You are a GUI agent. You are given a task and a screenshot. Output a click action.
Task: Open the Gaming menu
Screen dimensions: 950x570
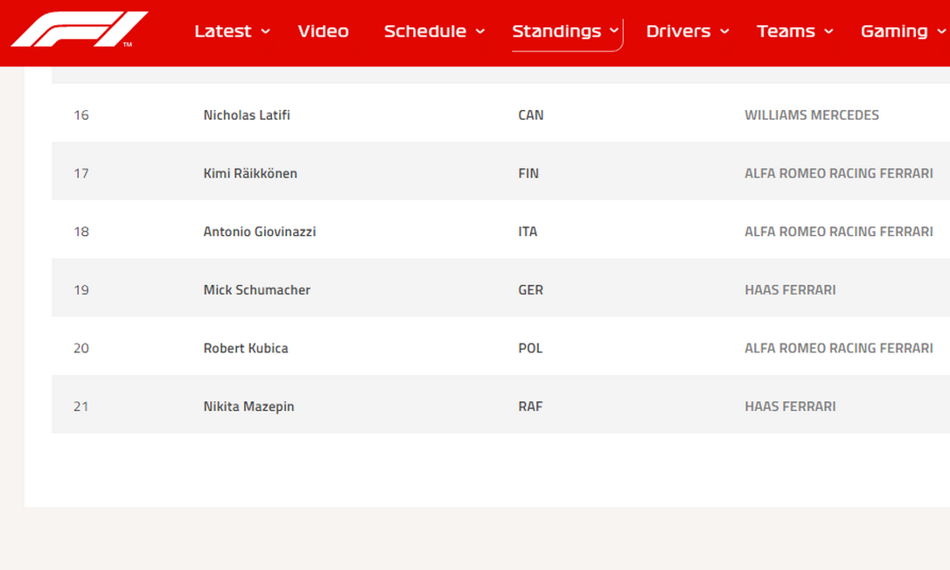point(894,31)
